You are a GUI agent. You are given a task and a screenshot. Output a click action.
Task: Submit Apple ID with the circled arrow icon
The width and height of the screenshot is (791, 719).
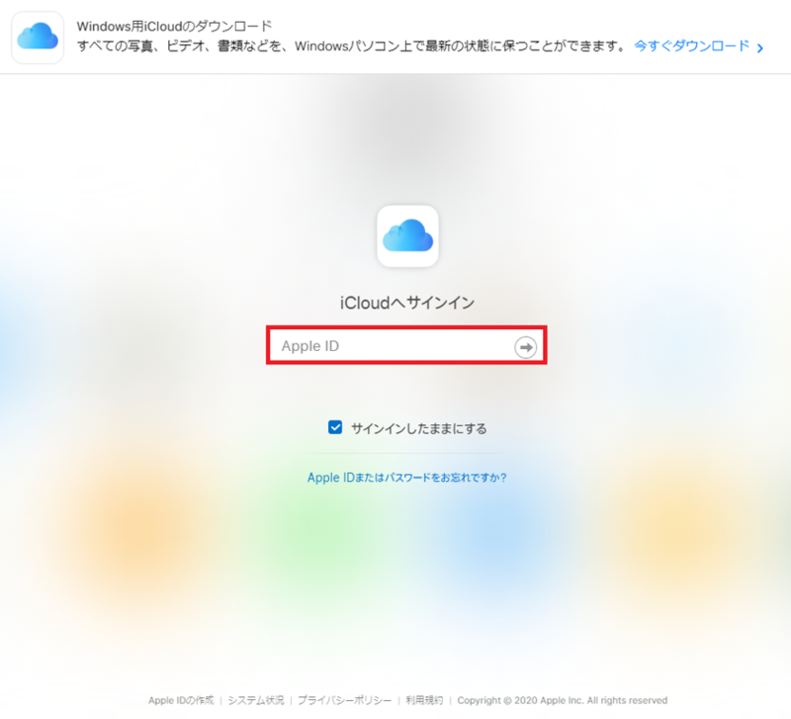click(525, 347)
